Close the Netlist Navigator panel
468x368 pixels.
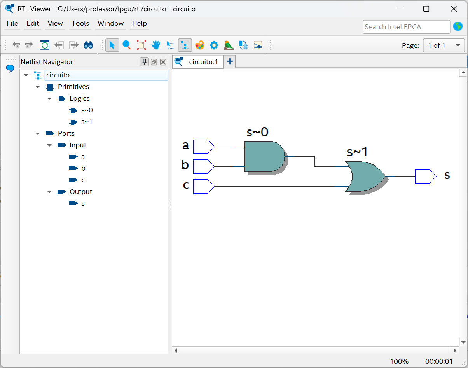[163, 62]
